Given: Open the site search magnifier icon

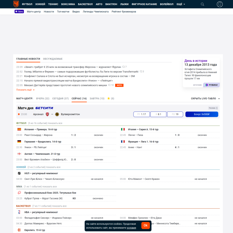Looking at the screenshot, I should click(202, 4).
